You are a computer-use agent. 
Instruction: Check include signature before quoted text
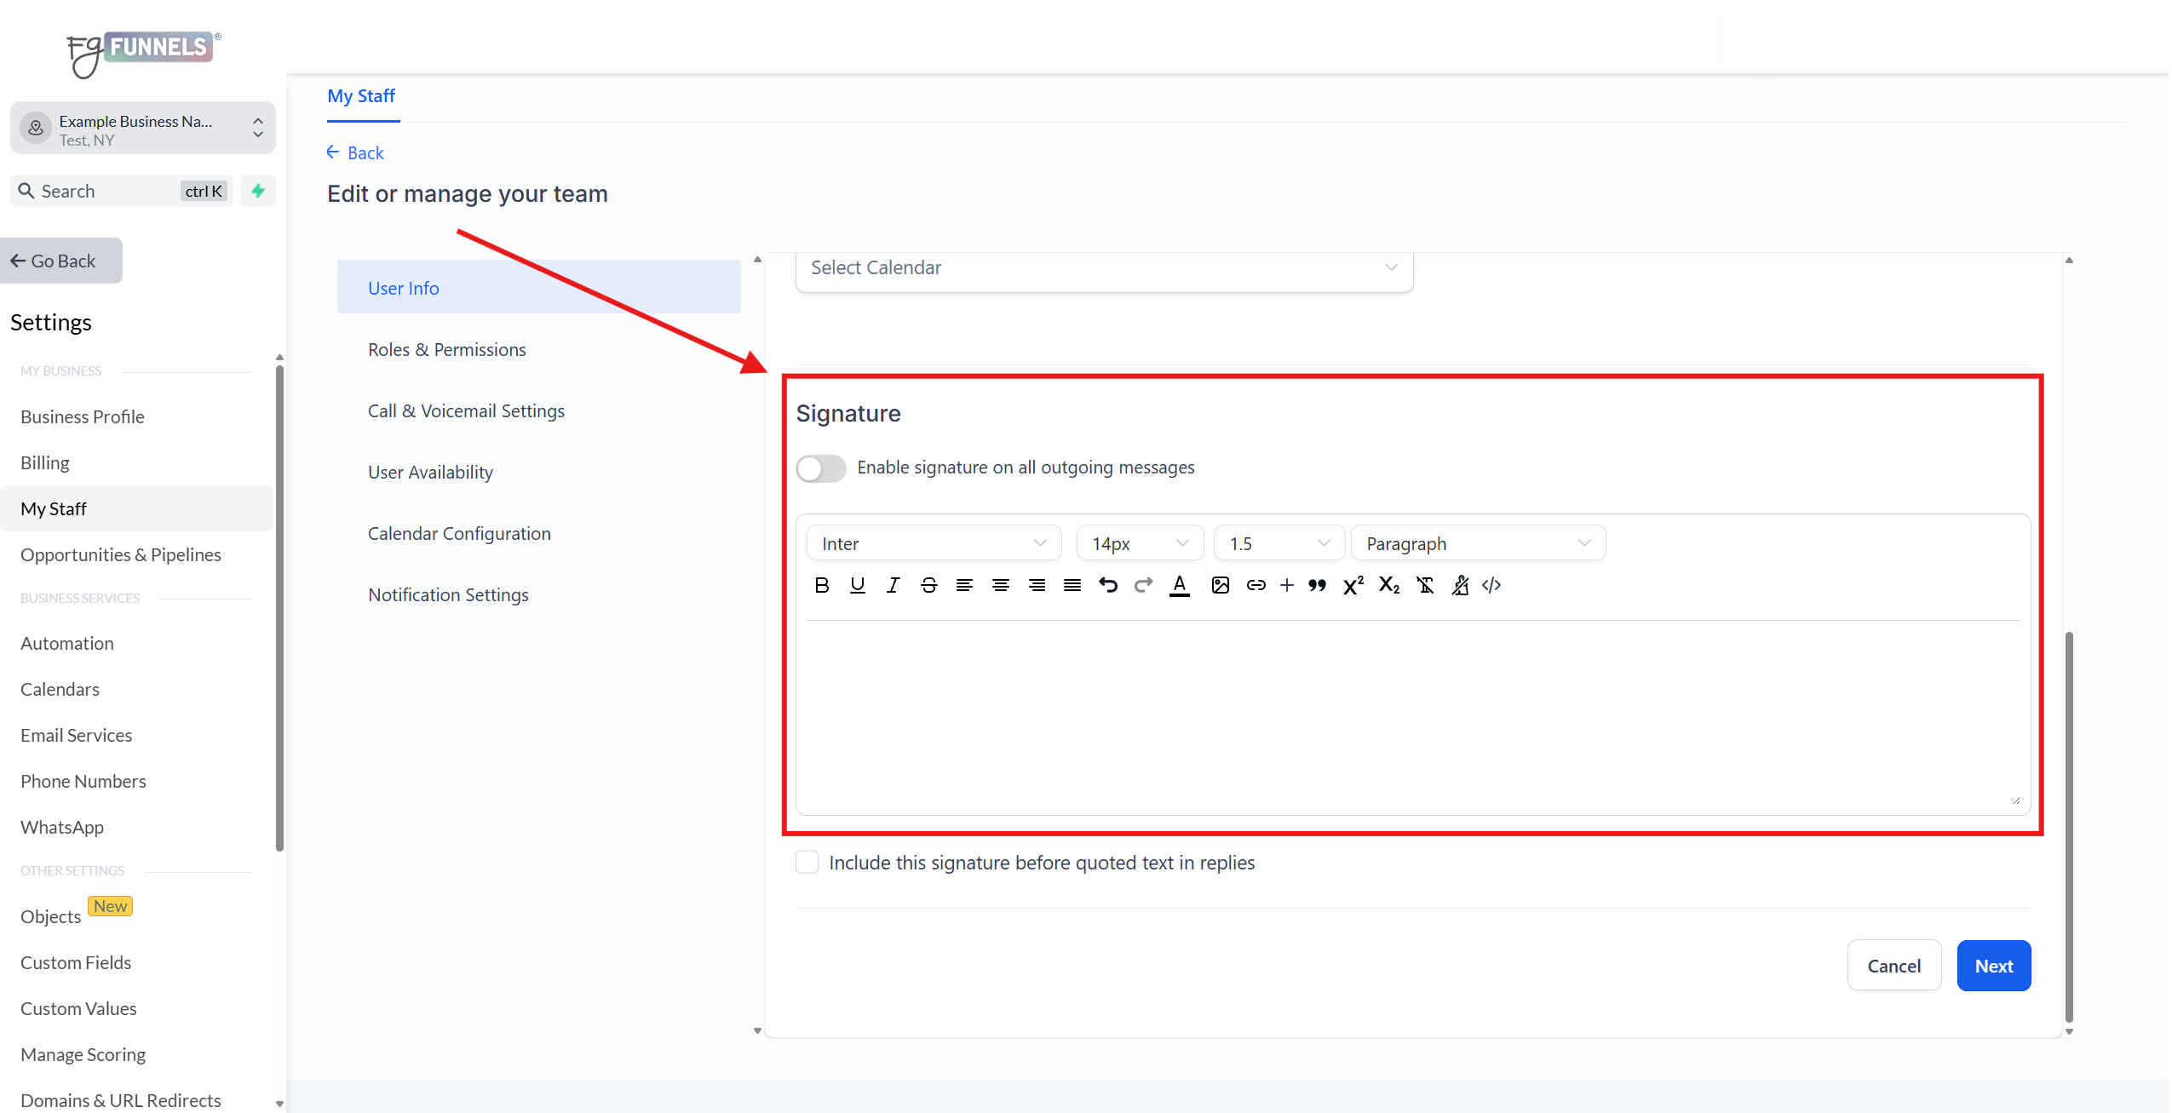(807, 862)
